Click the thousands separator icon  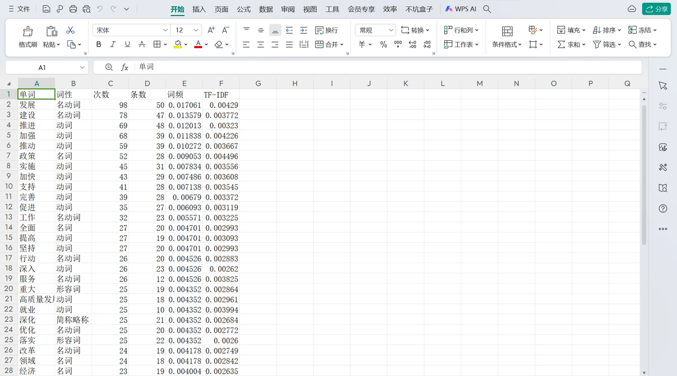(x=398, y=44)
